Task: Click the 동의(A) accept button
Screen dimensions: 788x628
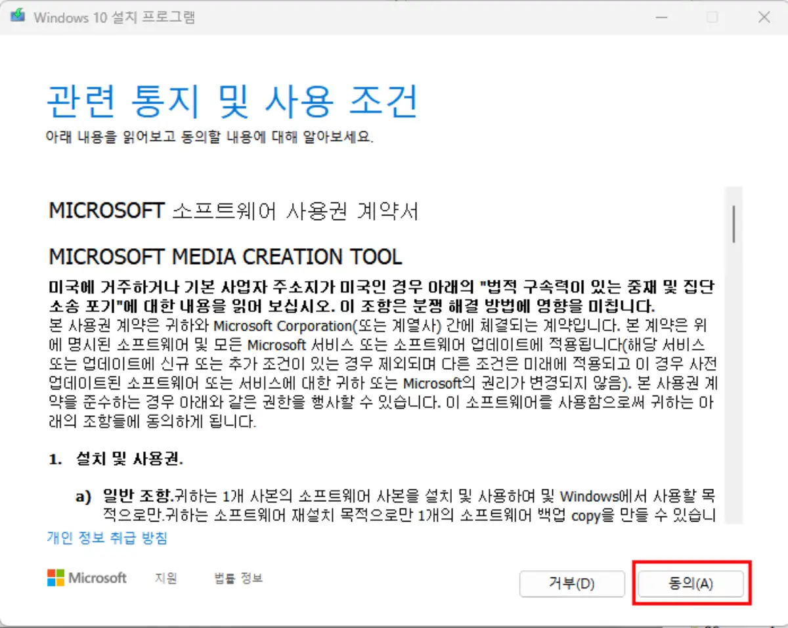Action: tap(691, 583)
